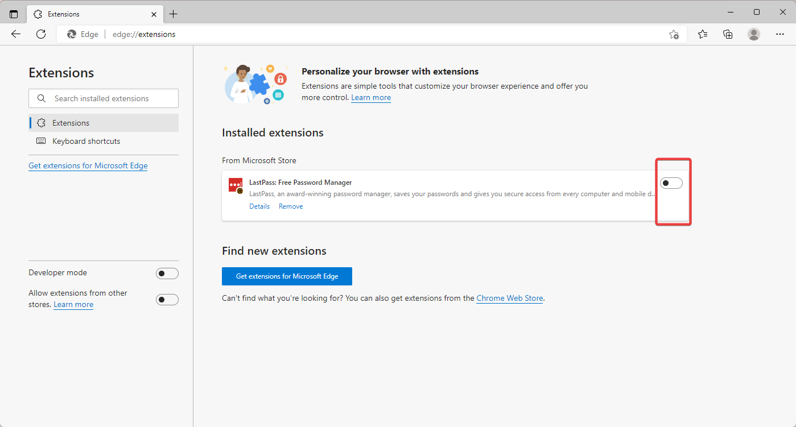796x427 pixels.
Task: Switch to the Extensions browser tab
Action: point(95,14)
